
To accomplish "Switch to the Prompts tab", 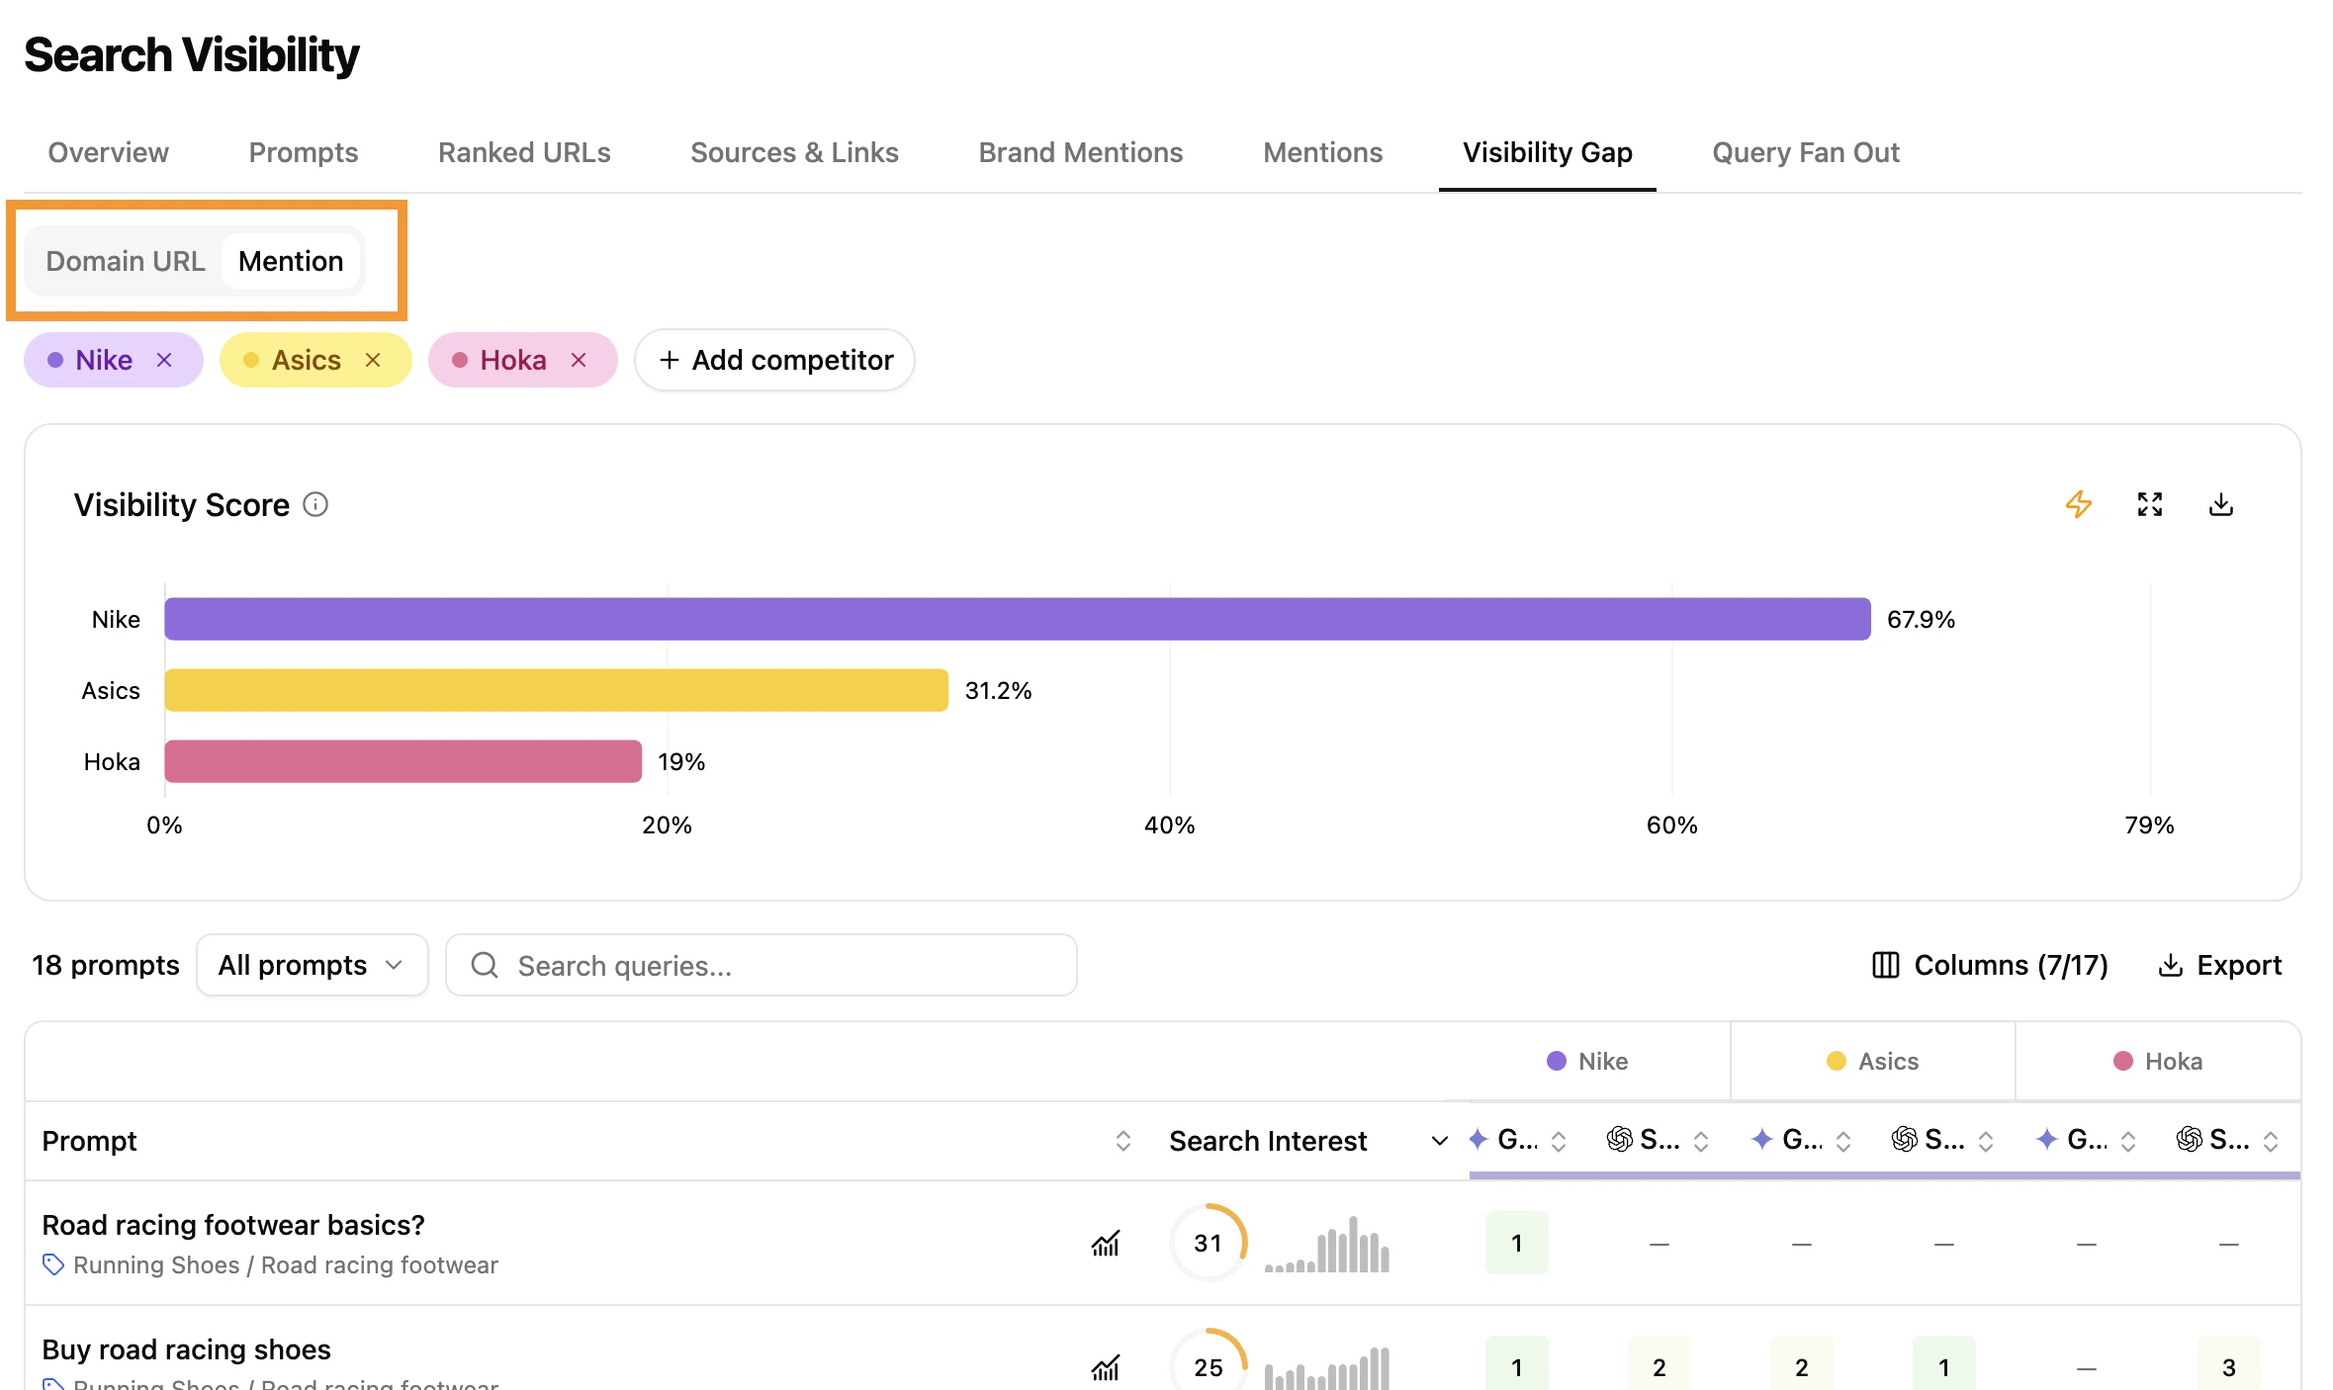I will coord(303,152).
